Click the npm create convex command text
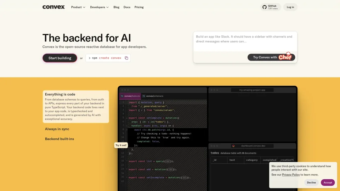340x191 pixels. point(107,58)
